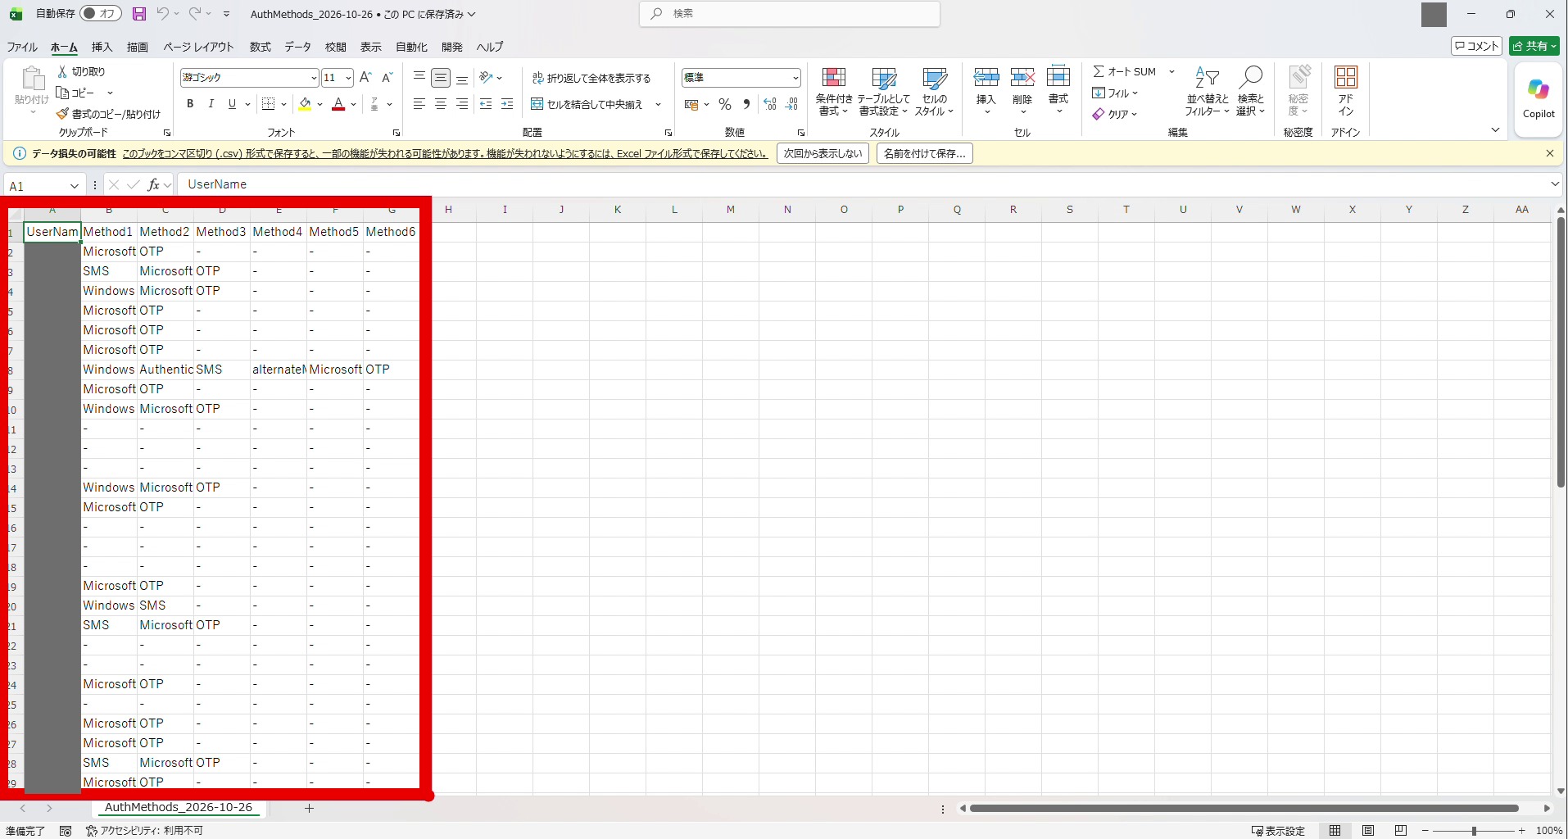The height and width of the screenshot is (839, 1568).
Task: Open the 挿入 ribbon tab
Action: 102,47
